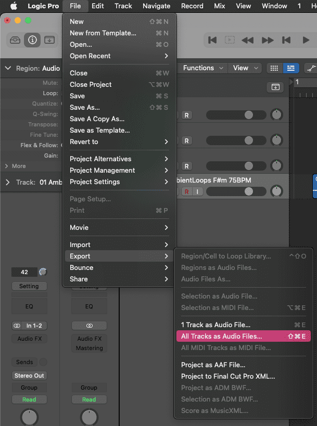
Task: Toggle record enable R on first track
Action: (x=187, y=115)
